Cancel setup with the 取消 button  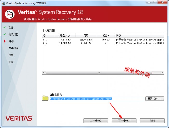click(152, 120)
